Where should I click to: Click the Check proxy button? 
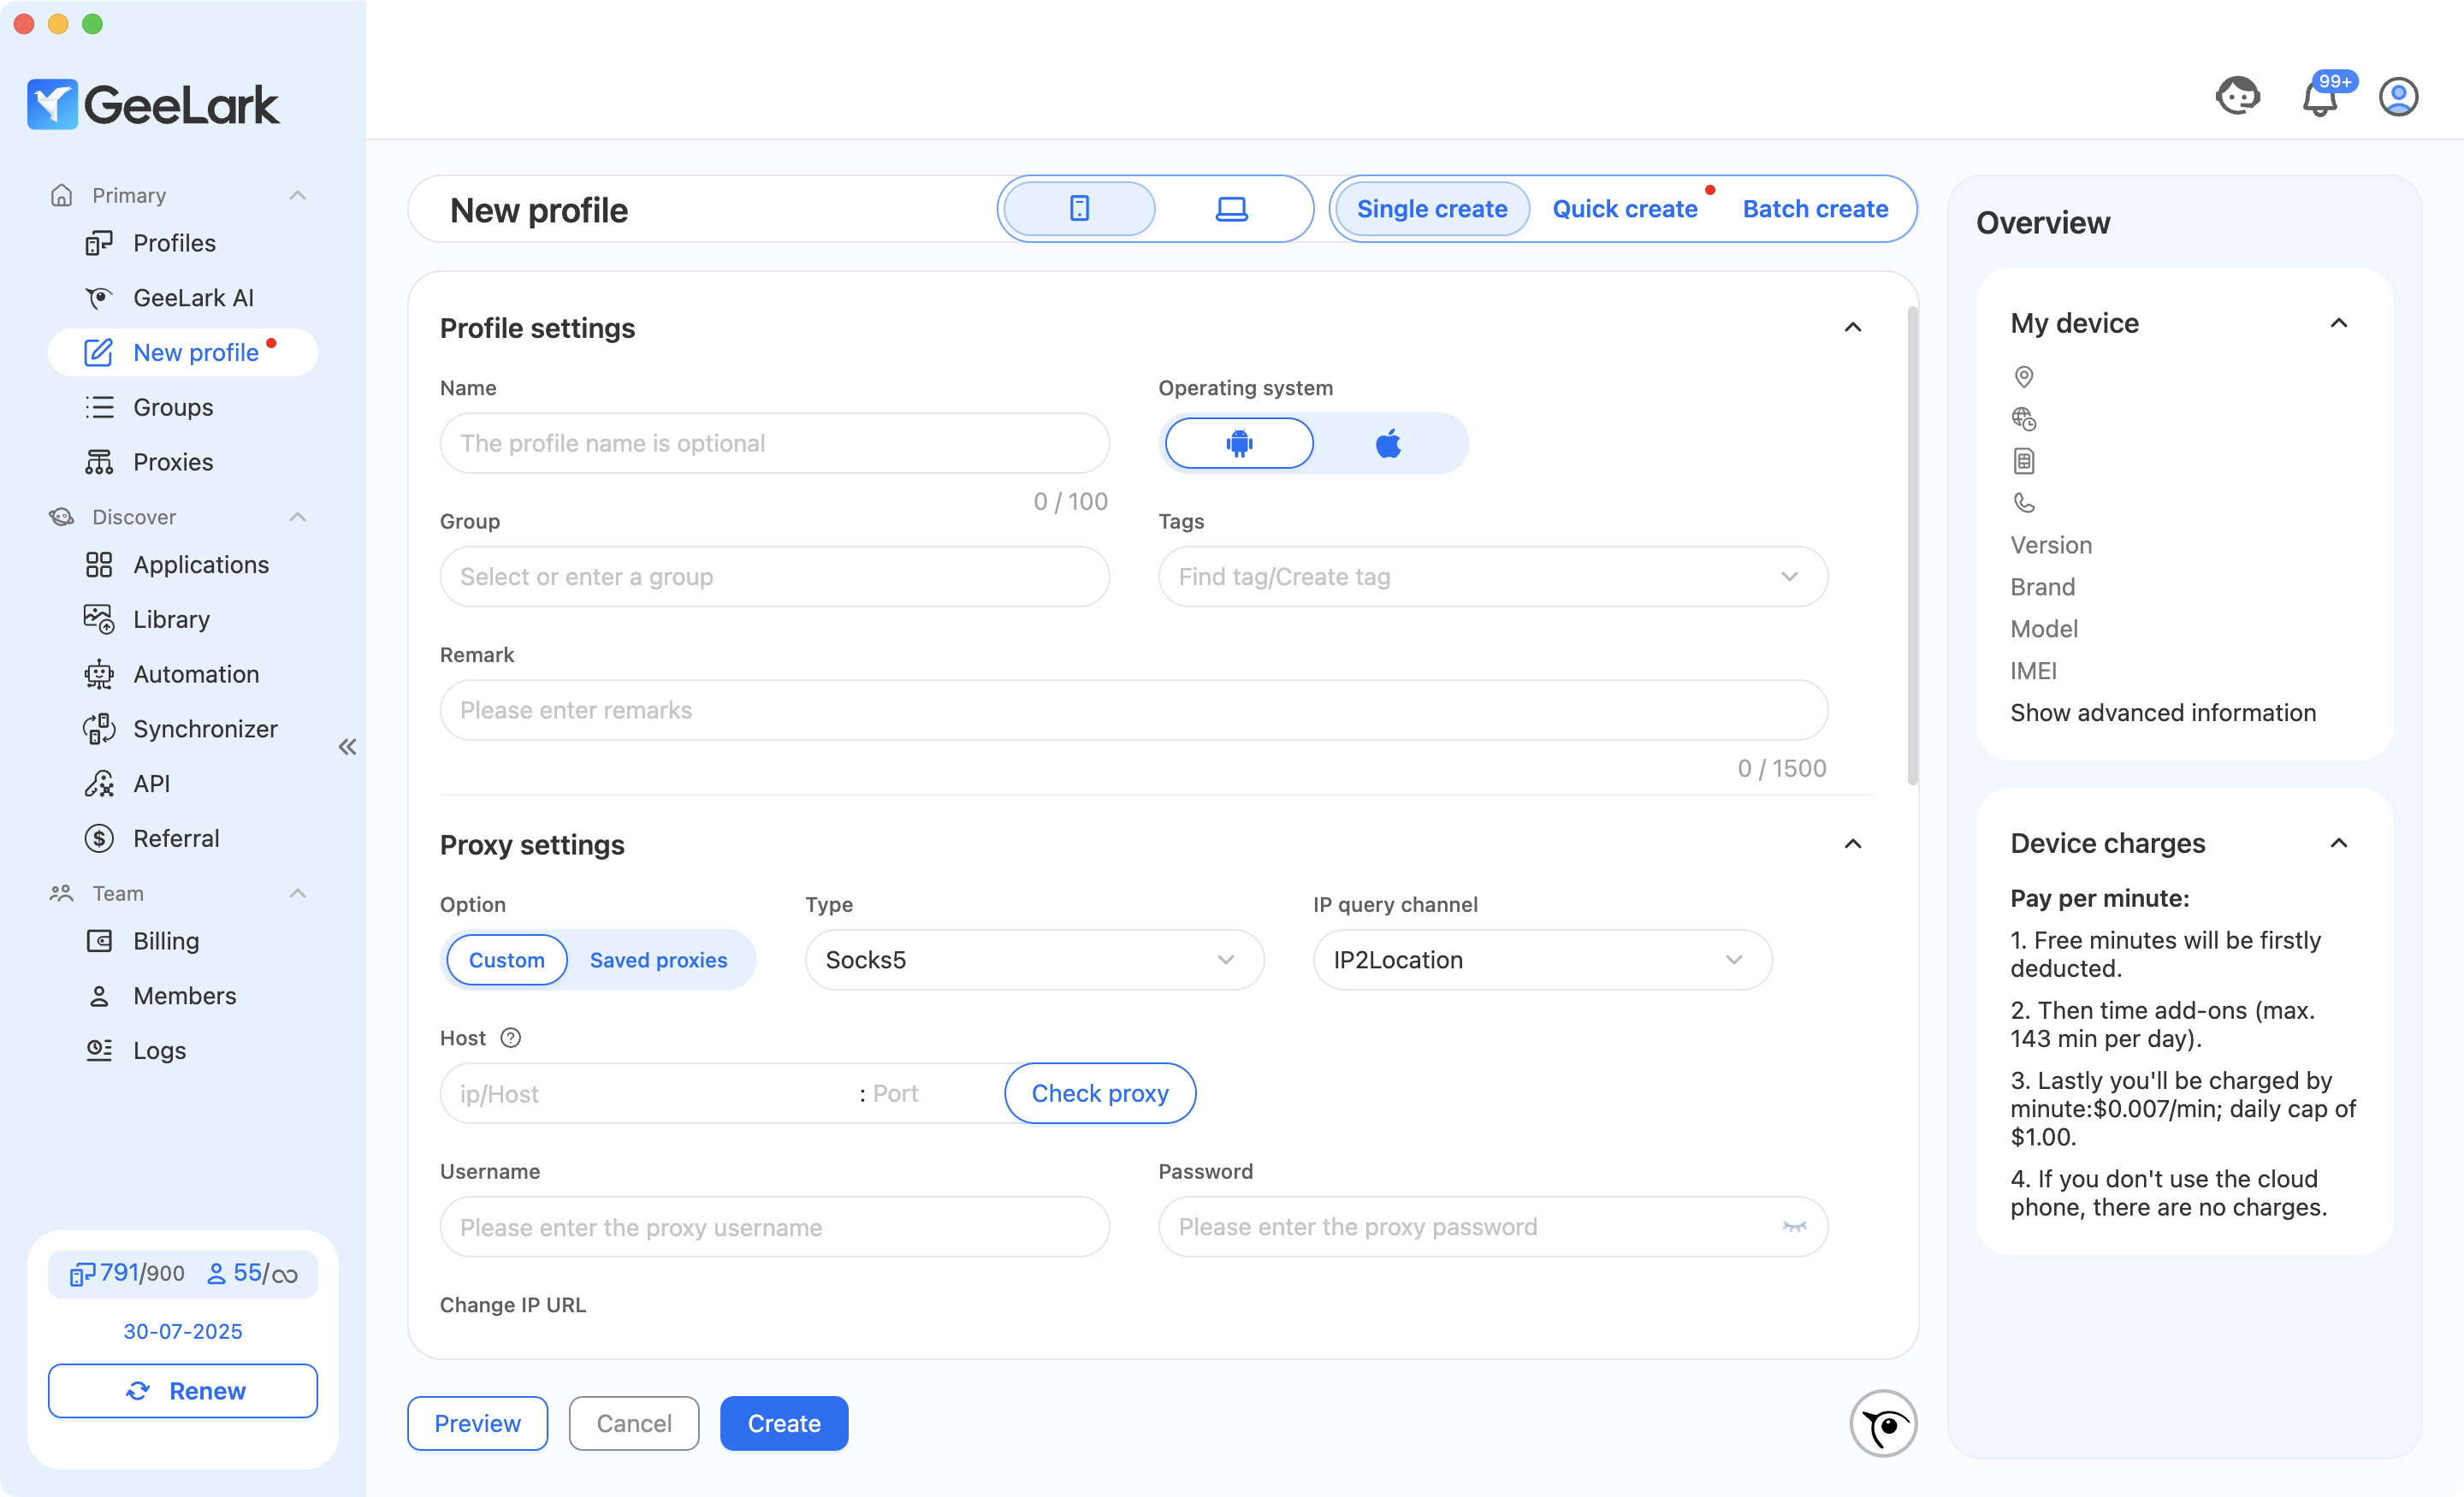(x=1099, y=1093)
